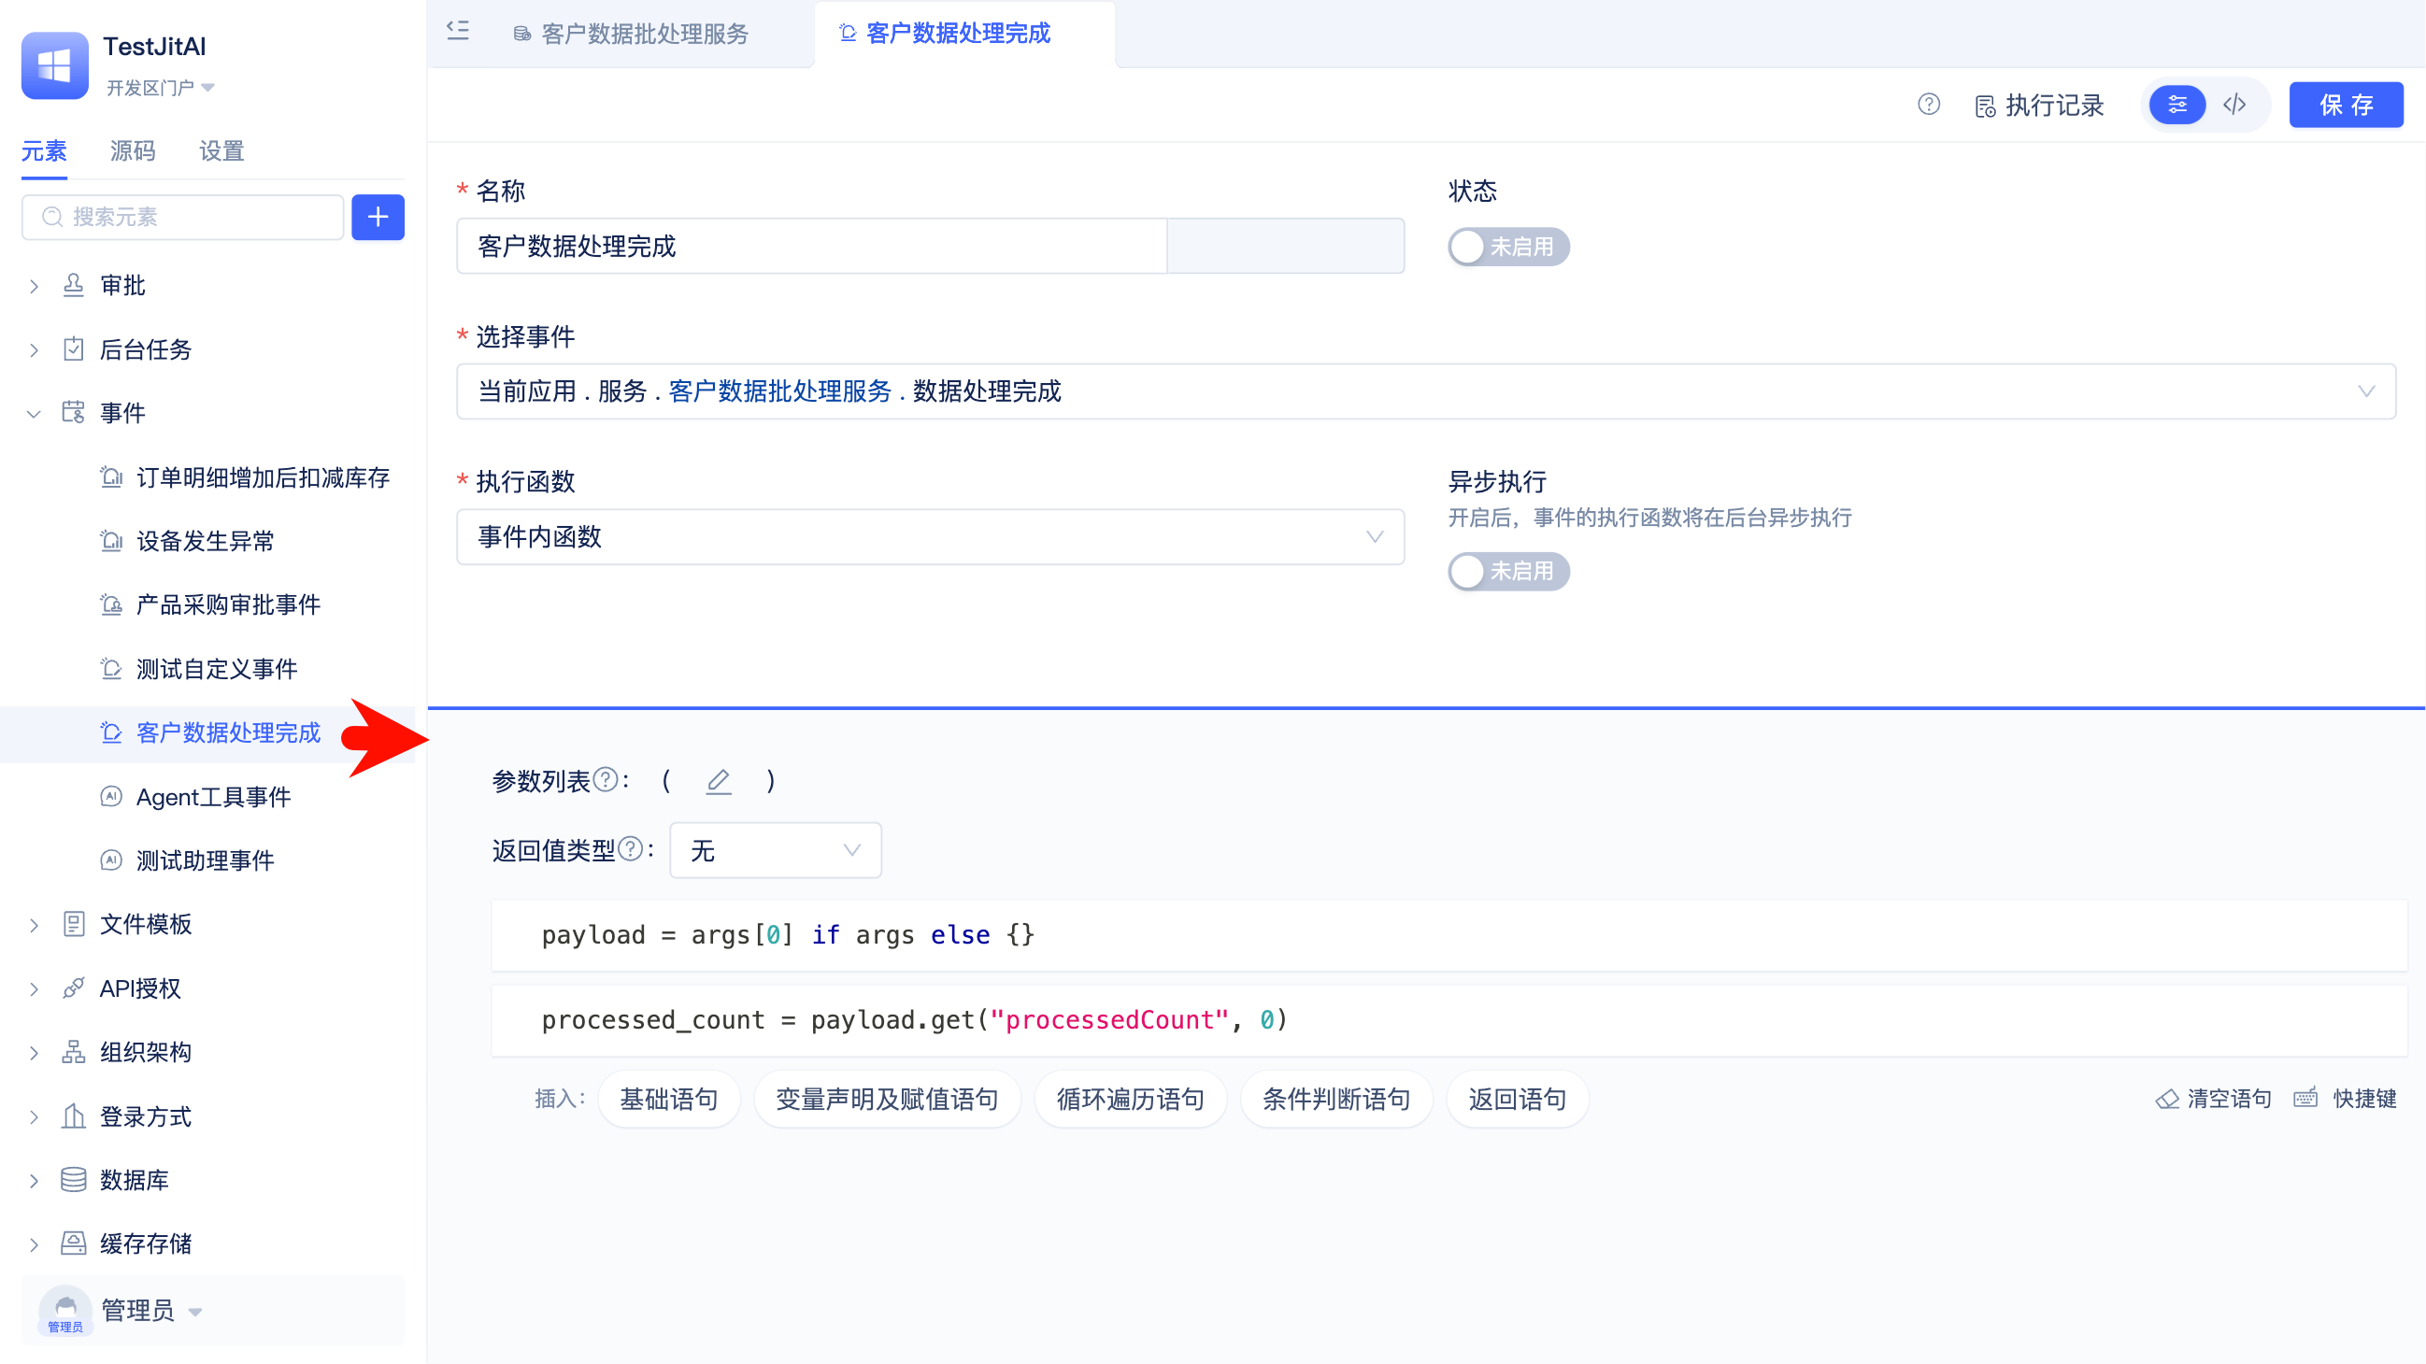This screenshot has height=1364, width=2426.
Task: Click the icon beside 产品采购审批事件
Action: pyautogui.click(x=111, y=604)
